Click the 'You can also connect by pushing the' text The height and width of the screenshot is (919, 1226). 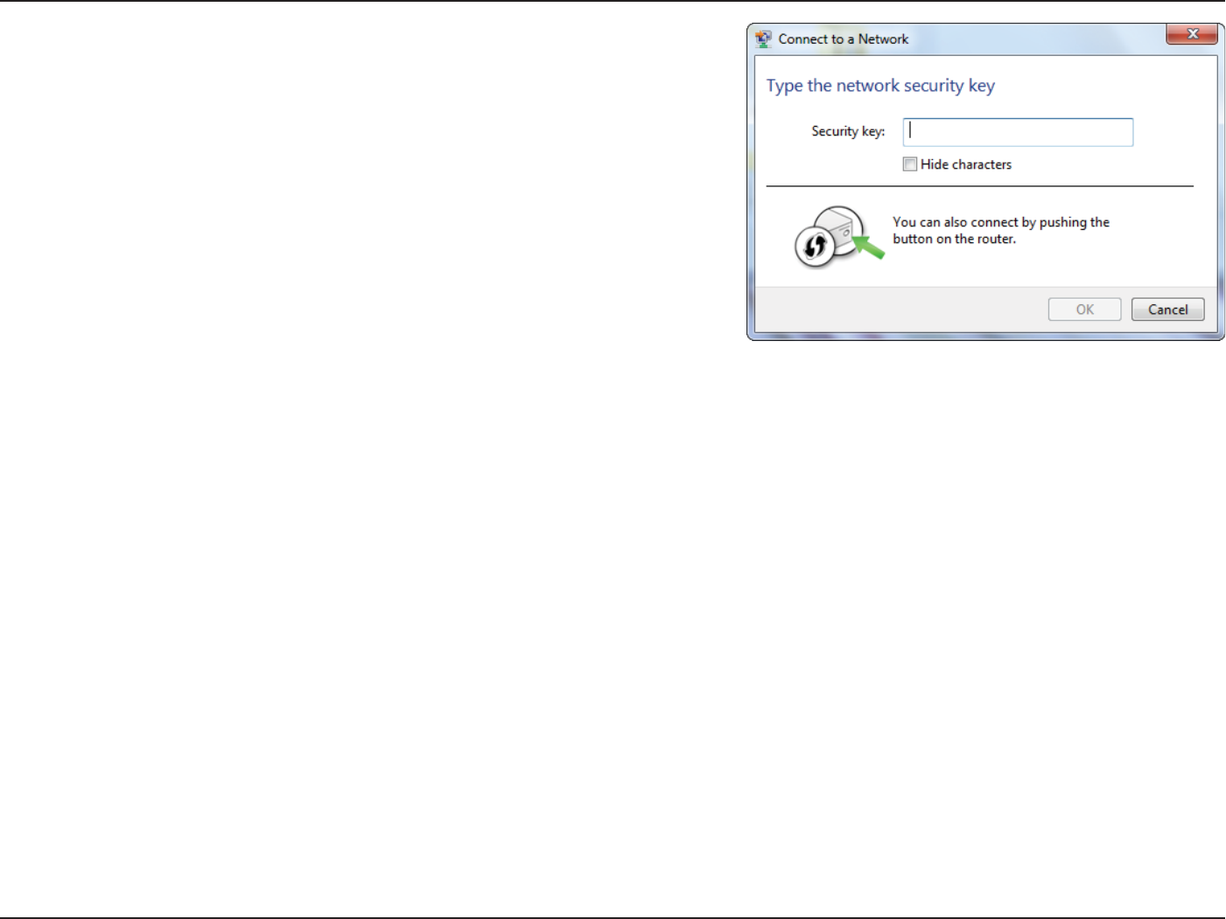1001,222
